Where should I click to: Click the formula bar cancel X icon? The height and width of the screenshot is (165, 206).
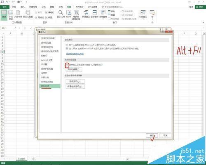coord(25,28)
